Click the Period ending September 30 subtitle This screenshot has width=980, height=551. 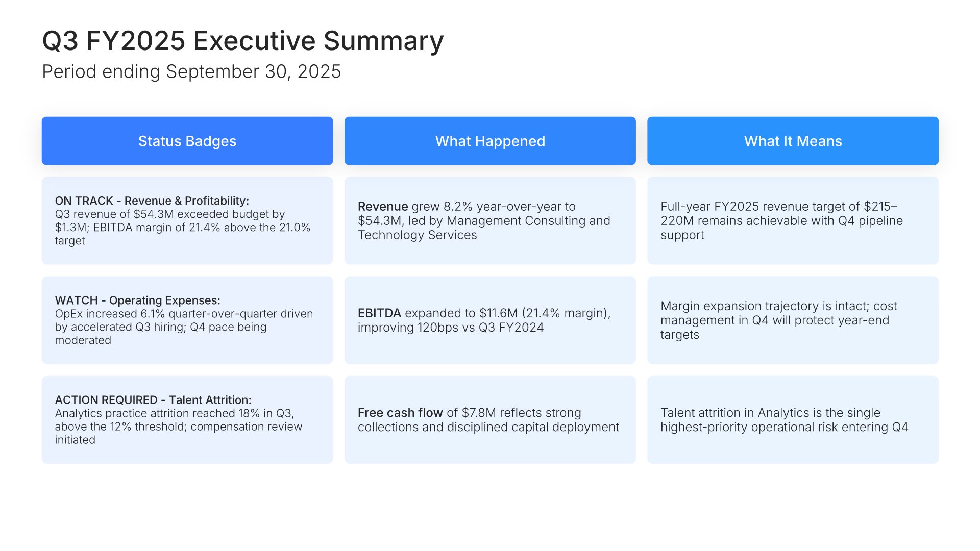point(191,72)
